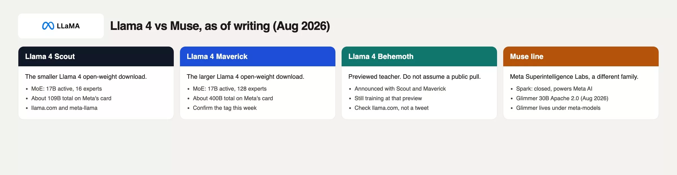This screenshot has height=175, width=677.
Task: Click 'Check llama.com, not a tweet' bullet
Action: tap(391, 108)
